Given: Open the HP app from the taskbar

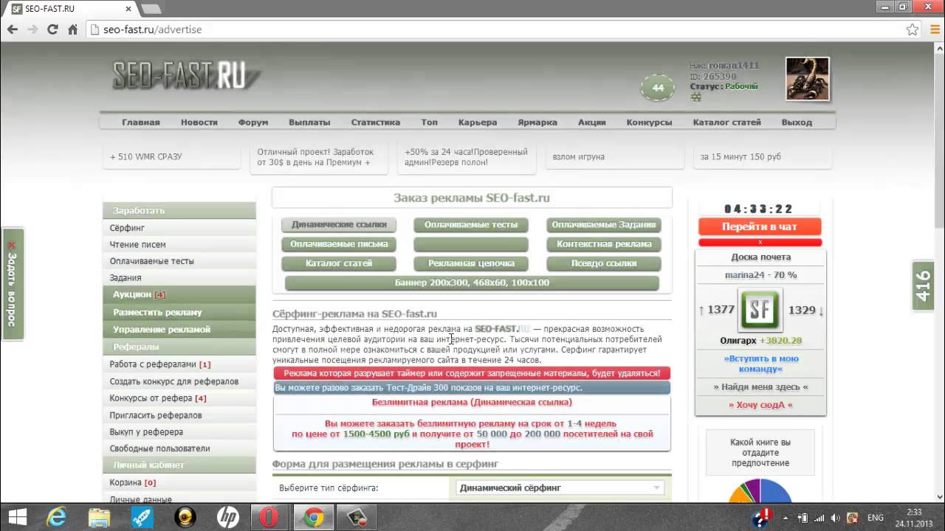Looking at the screenshot, I should coord(227,517).
